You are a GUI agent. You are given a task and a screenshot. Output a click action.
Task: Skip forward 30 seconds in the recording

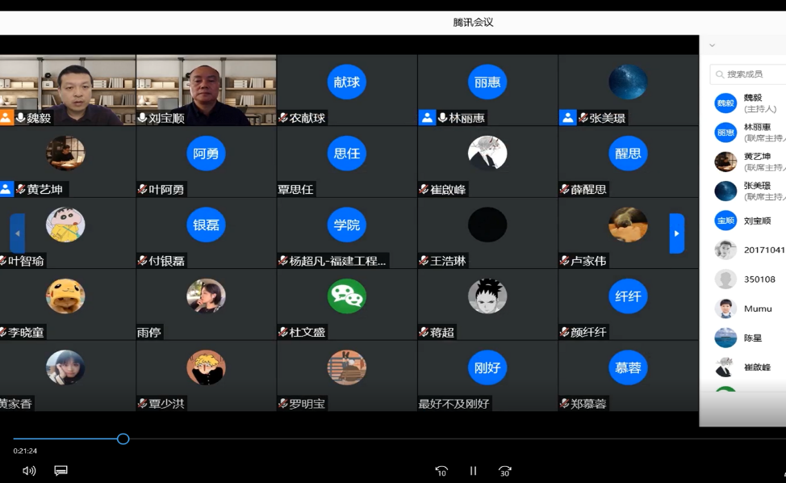(505, 471)
